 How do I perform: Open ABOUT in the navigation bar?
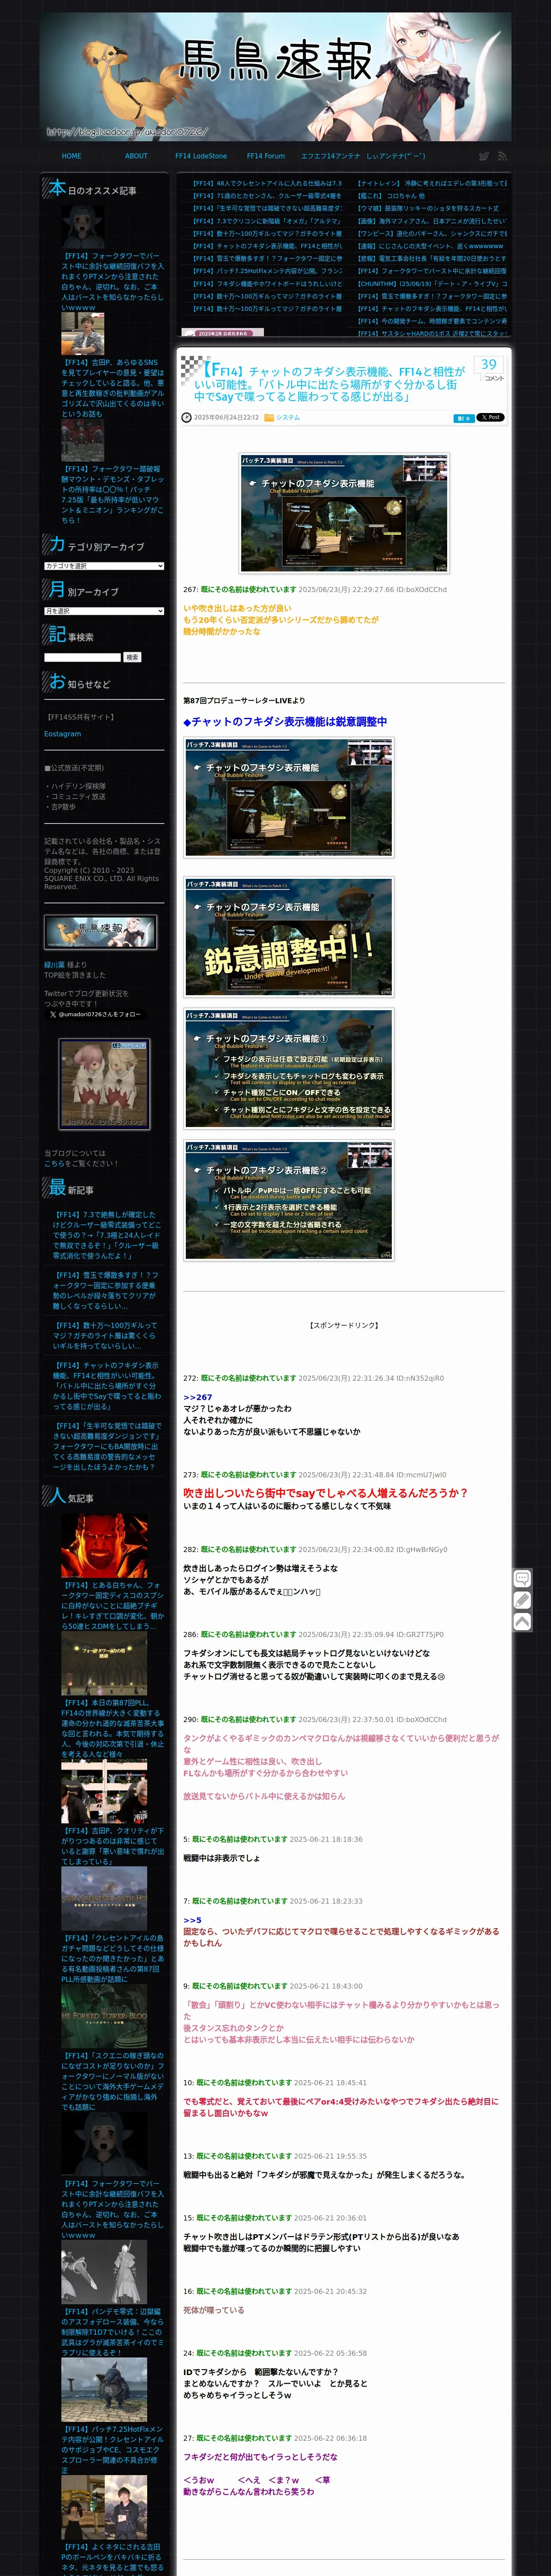pyautogui.click(x=136, y=156)
